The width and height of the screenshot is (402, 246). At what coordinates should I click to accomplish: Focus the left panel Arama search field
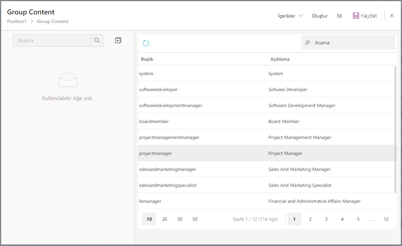click(52, 40)
